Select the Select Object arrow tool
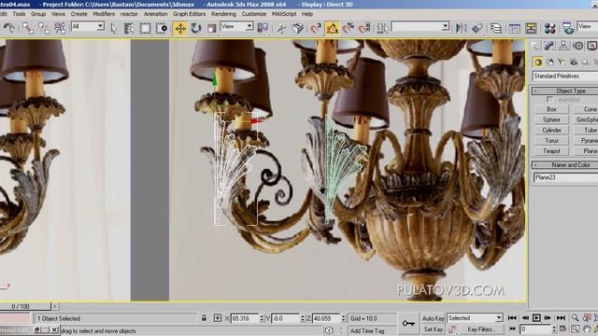Viewport: 598px width, 336px height. [114, 28]
